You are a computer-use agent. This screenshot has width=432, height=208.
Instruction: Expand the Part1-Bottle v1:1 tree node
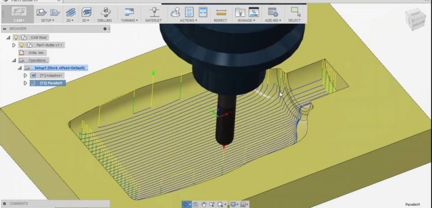tap(14, 45)
